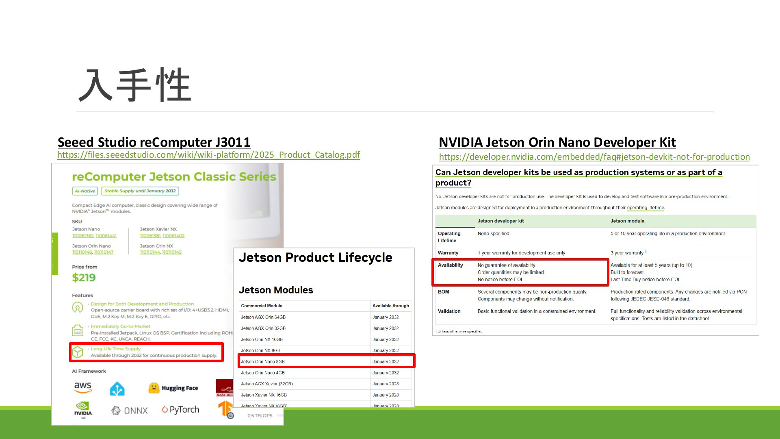Viewport: 780px width, 439px height.
Task: Follow the "operating lifetime" link
Action: [x=646, y=208]
